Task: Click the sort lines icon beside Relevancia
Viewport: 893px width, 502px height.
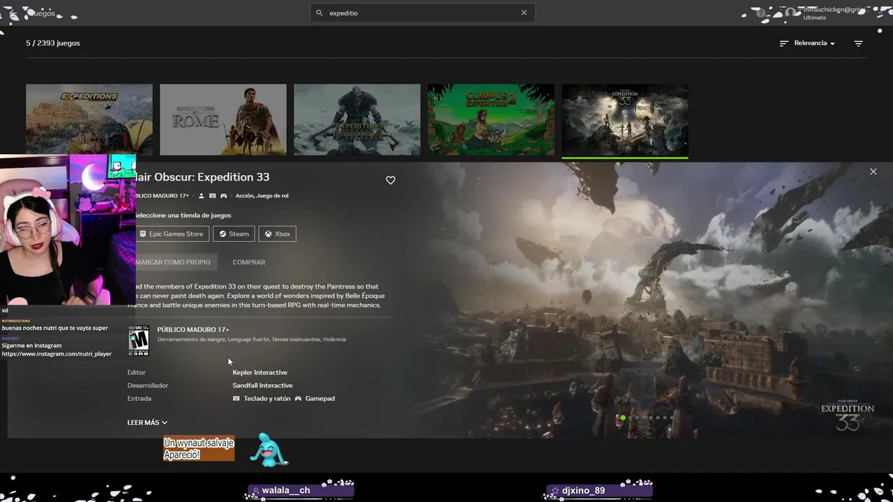Action: click(x=783, y=43)
